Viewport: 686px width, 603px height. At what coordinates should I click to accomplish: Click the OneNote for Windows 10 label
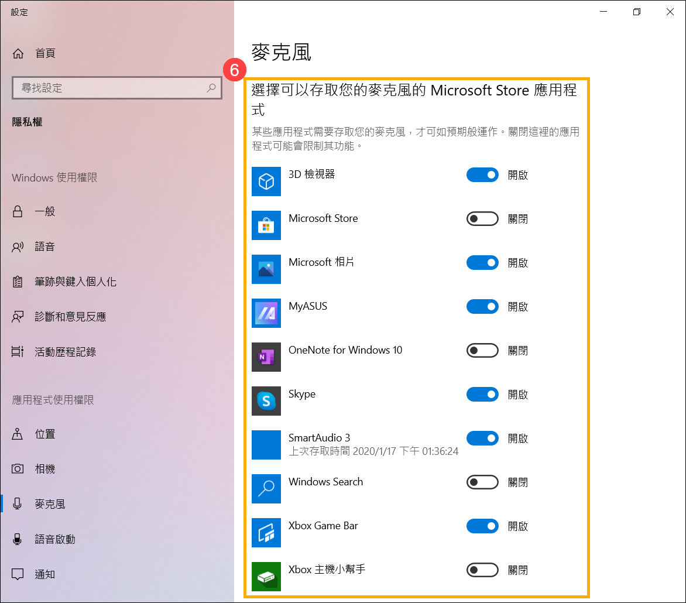[345, 350]
